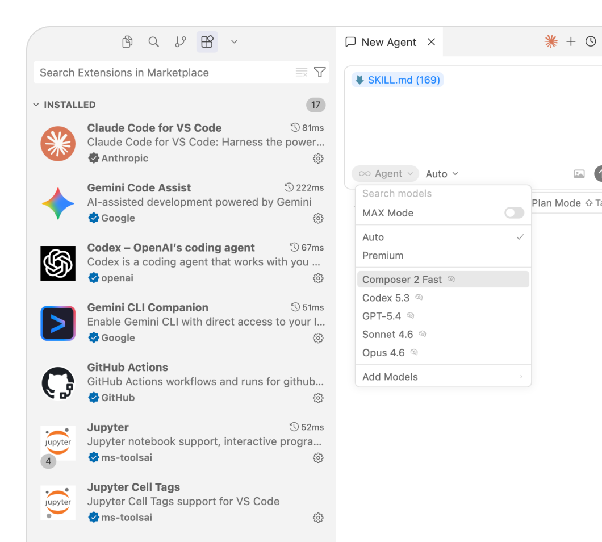Expand the Add Models submenu
This screenshot has width=602, height=542.
click(444, 377)
